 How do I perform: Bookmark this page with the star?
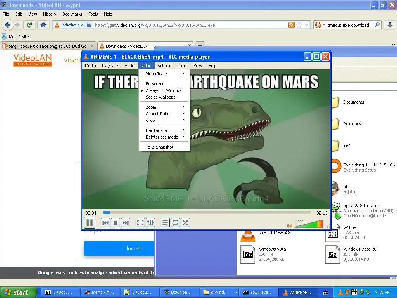[x=299, y=25]
